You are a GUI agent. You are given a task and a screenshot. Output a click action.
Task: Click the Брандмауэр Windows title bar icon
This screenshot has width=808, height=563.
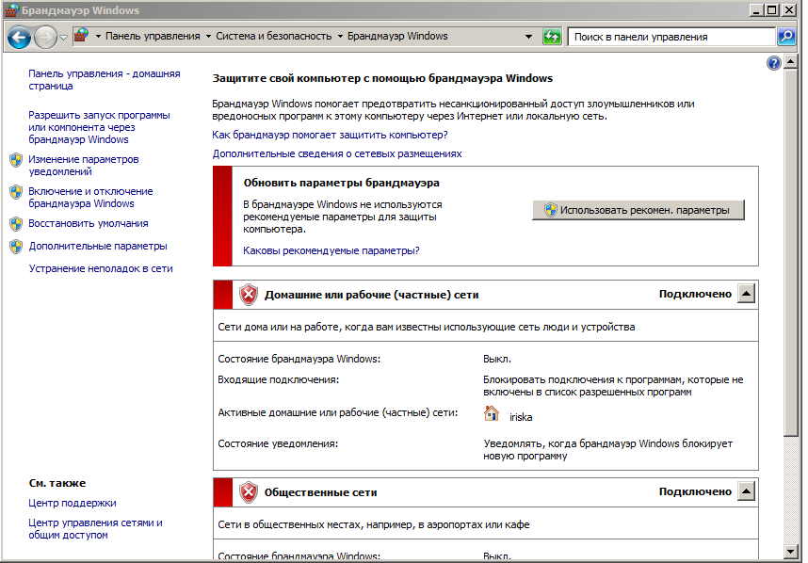pos(12,10)
